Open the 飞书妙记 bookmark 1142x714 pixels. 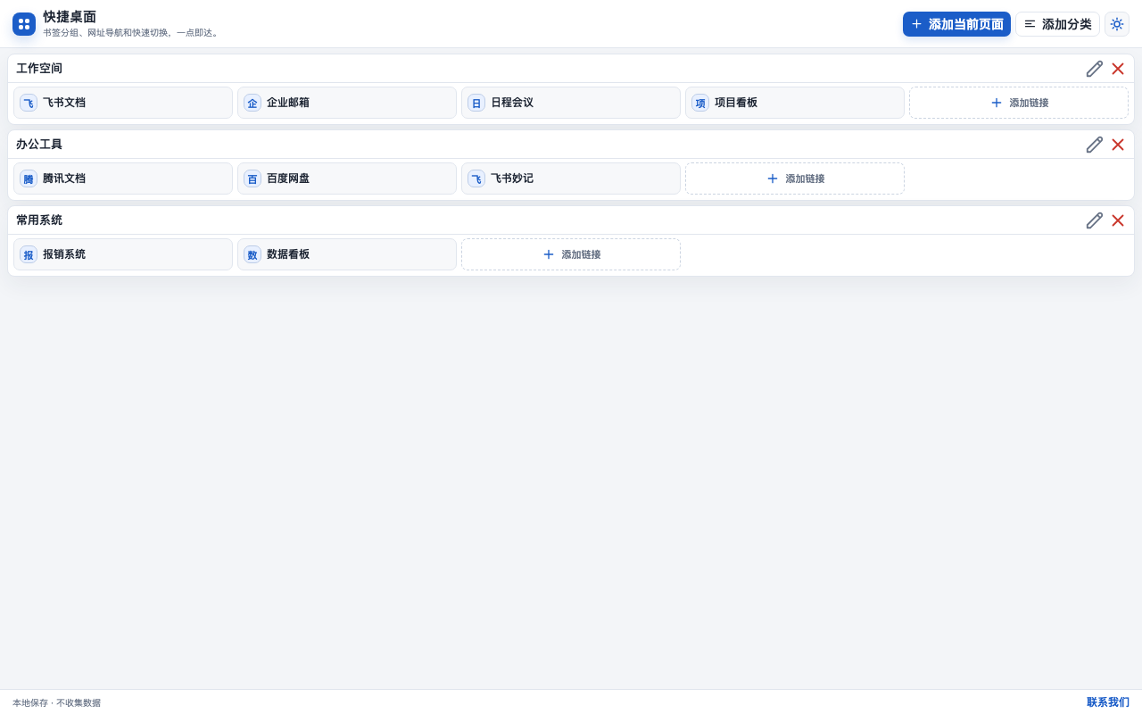[x=571, y=178]
